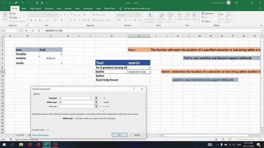Click the Insert Function fx icon
Viewport: 264px width, 148px height.
click(39, 30)
